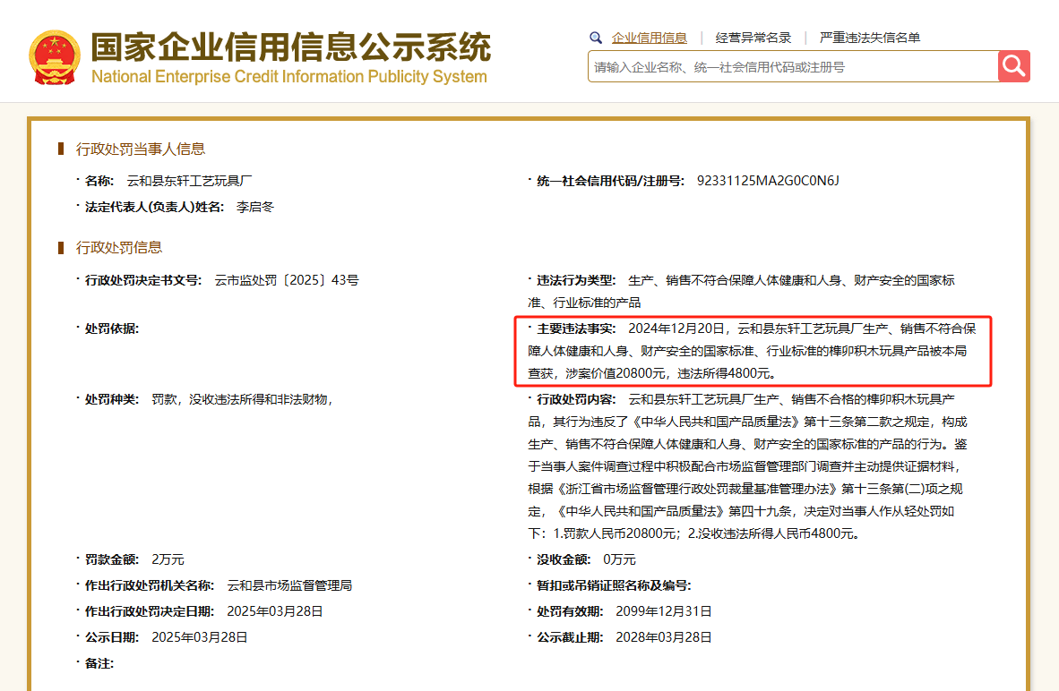The height and width of the screenshot is (691, 1059).
Task: Click the decision number 云市监处罚〔2025〕43号
Action: coord(287,280)
